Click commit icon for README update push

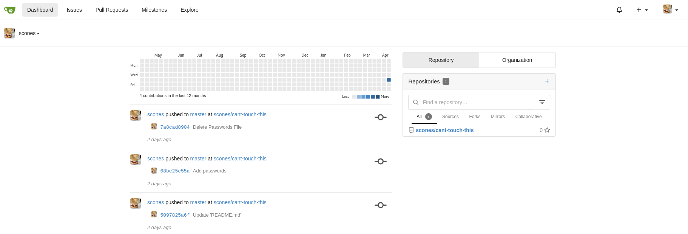380,205
